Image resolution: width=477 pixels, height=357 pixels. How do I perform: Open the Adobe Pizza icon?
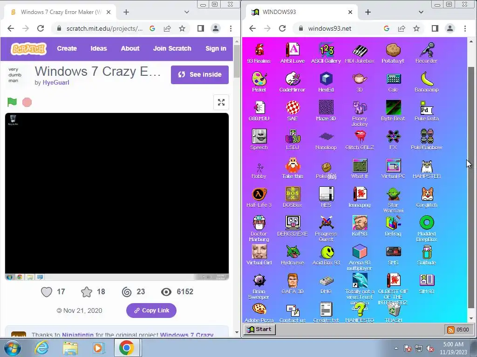(x=259, y=312)
